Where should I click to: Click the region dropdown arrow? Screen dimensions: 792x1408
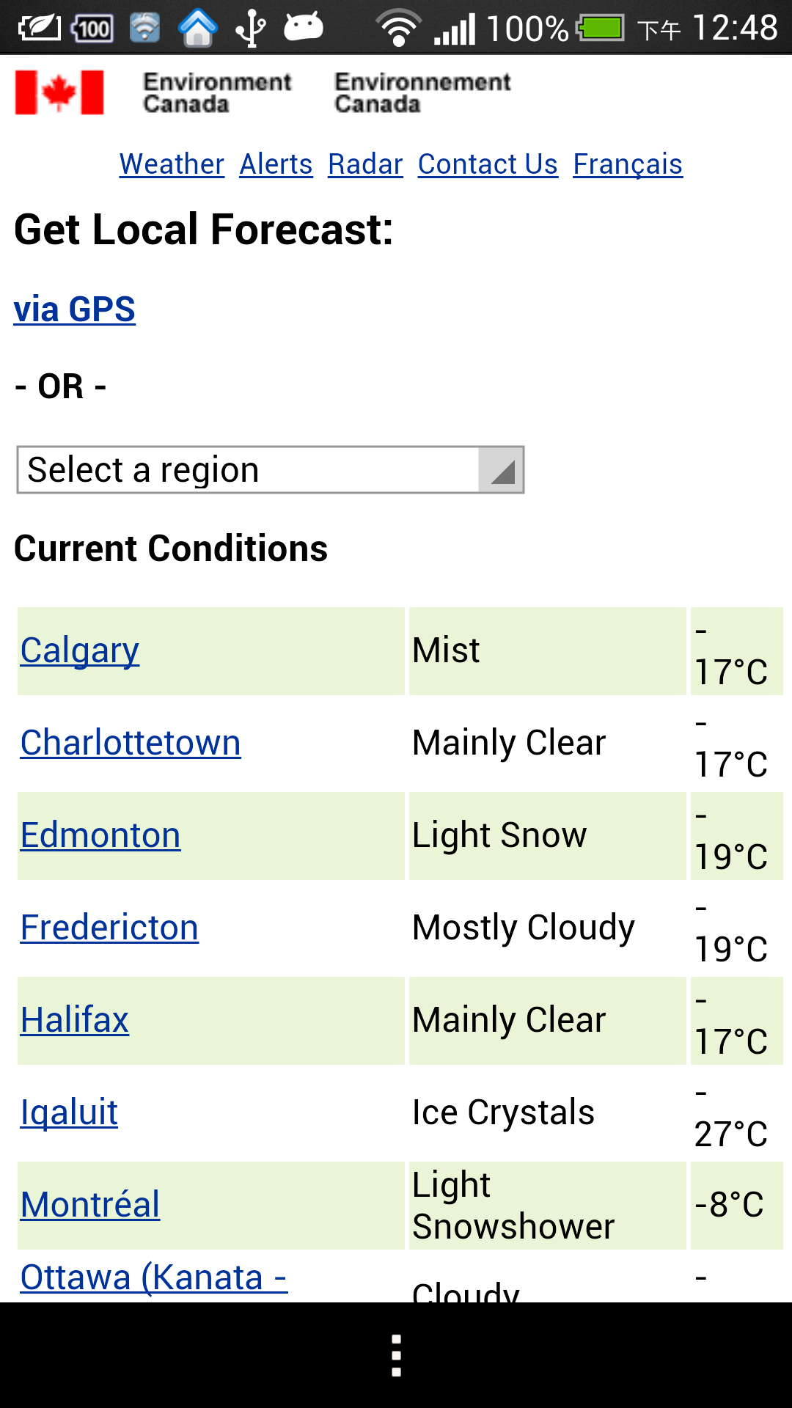[502, 470]
